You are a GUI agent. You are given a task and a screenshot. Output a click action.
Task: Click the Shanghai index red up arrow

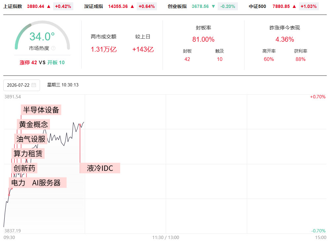(49, 6)
